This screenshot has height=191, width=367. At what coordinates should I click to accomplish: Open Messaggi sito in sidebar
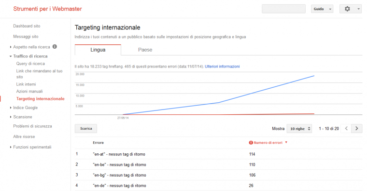[x=26, y=37]
